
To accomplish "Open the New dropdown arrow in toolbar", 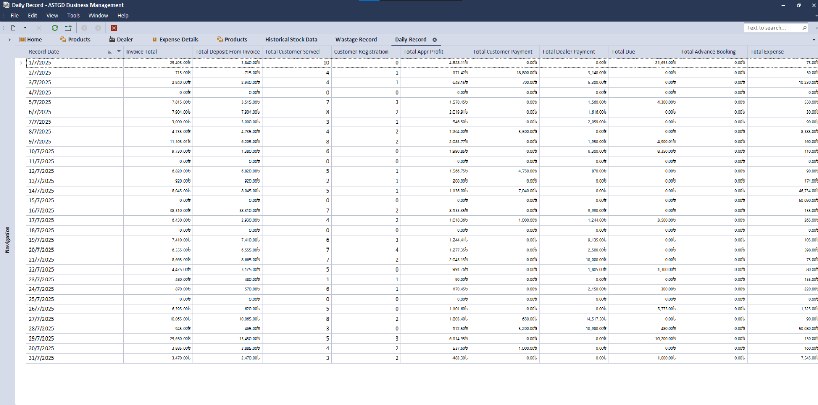I will 25,28.
